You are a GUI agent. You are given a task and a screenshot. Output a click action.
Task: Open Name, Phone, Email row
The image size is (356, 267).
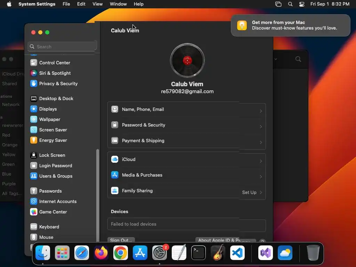(186, 110)
